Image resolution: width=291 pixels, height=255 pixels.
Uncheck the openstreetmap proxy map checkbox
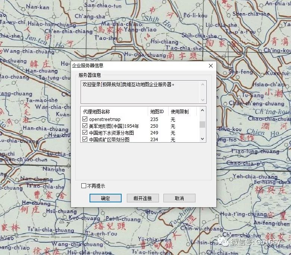(x=85, y=119)
